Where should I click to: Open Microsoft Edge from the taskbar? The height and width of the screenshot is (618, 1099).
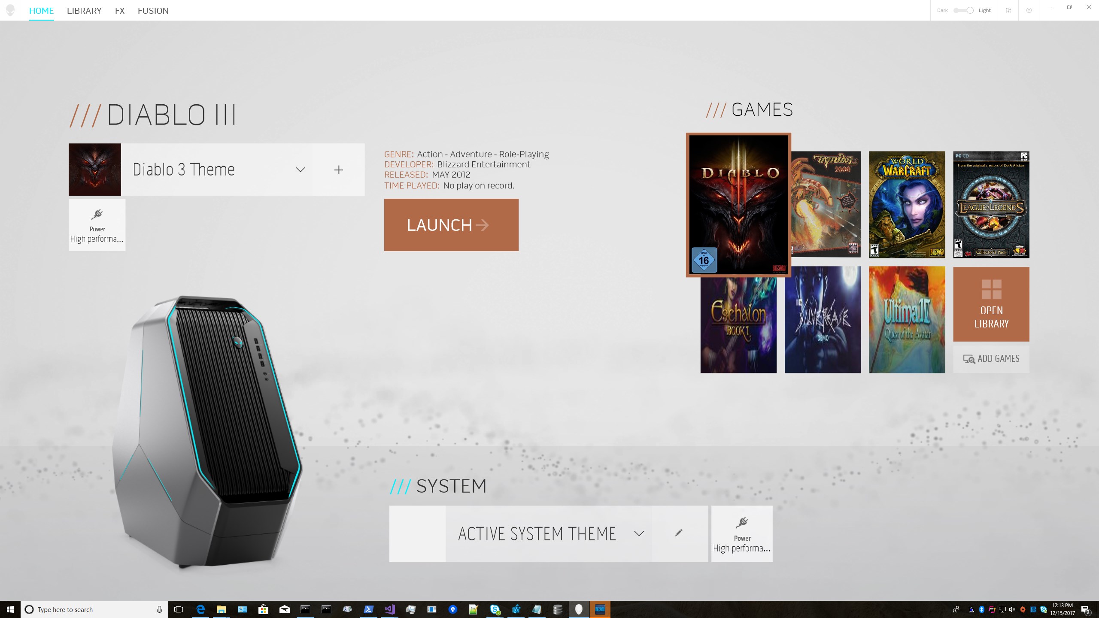pyautogui.click(x=200, y=609)
